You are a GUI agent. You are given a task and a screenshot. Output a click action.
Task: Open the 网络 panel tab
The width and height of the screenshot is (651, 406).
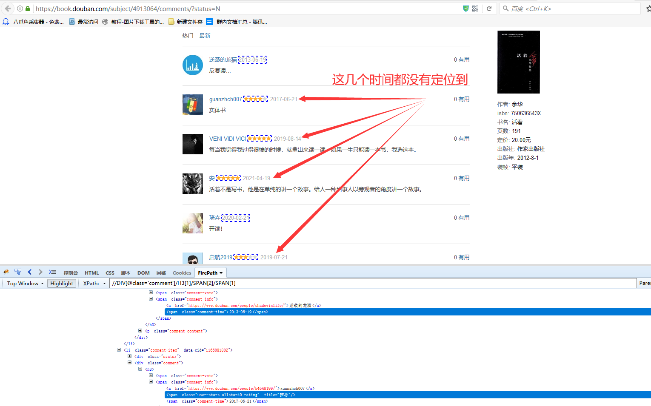(x=161, y=273)
